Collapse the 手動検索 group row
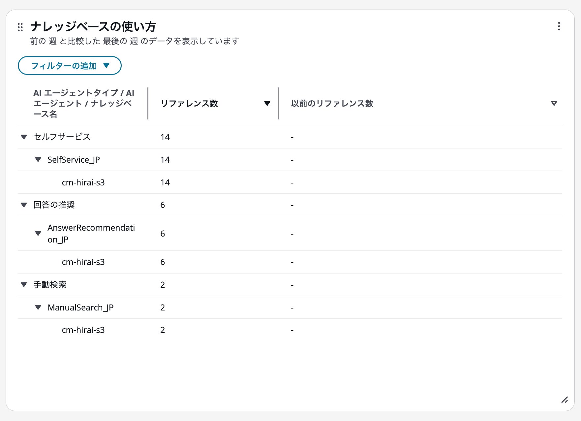581x421 pixels. click(x=23, y=284)
